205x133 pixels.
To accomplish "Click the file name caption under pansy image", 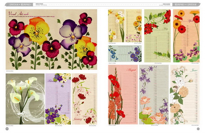I will coord(10,71).
